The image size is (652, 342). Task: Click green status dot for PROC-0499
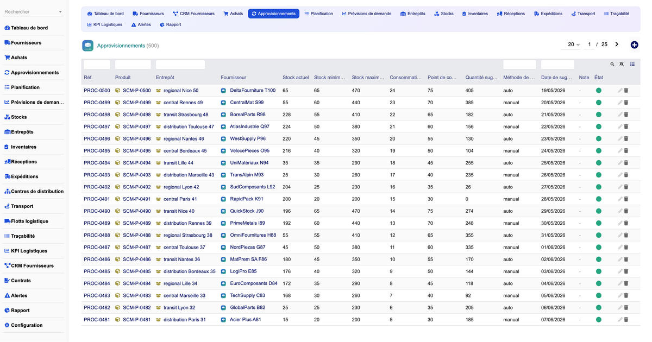click(599, 103)
